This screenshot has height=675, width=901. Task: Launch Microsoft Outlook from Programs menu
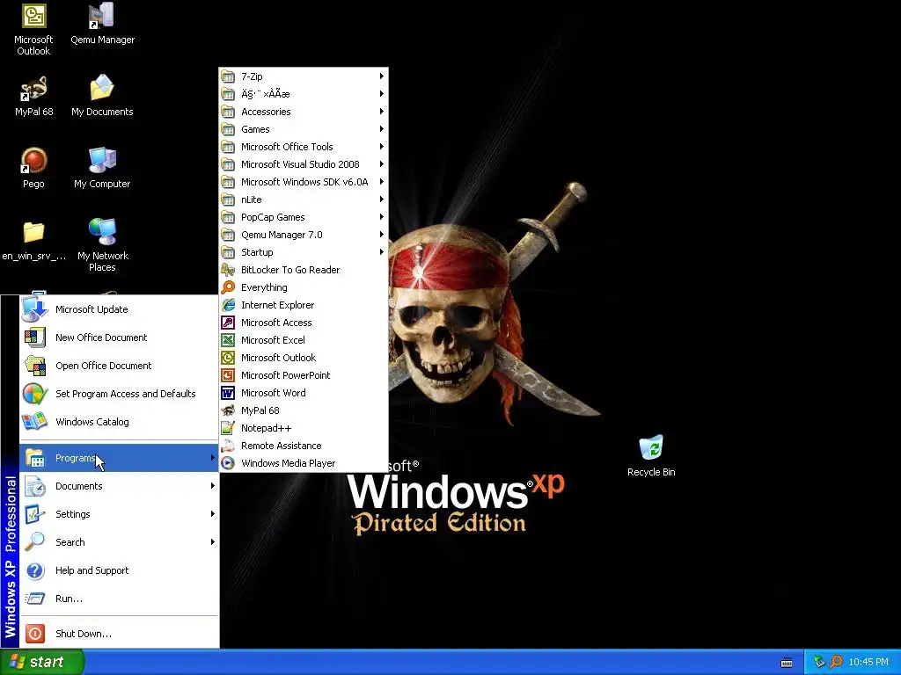(x=304, y=358)
